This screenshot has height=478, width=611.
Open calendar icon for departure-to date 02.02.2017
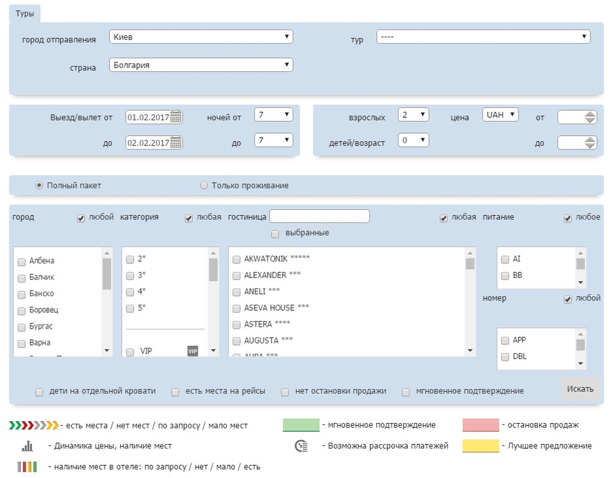tap(176, 143)
